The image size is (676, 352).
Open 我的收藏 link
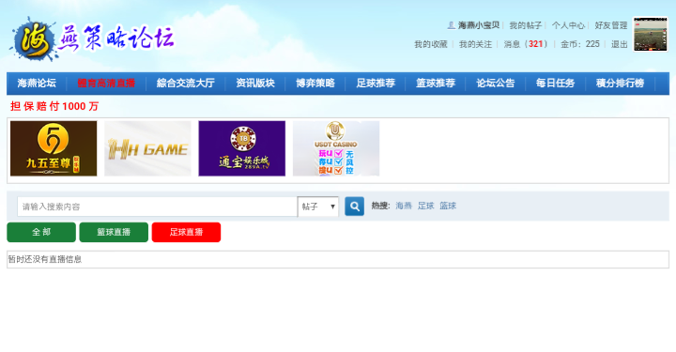tap(431, 44)
